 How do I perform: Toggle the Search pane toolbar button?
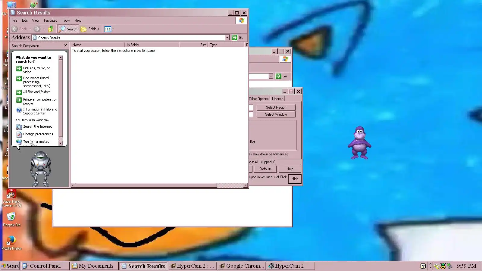point(68,29)
